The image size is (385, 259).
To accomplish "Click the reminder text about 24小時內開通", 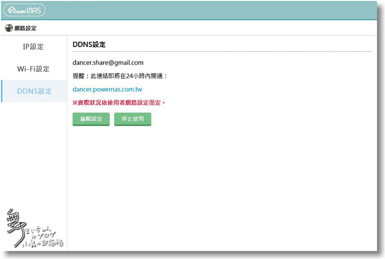I will [120, 76].
